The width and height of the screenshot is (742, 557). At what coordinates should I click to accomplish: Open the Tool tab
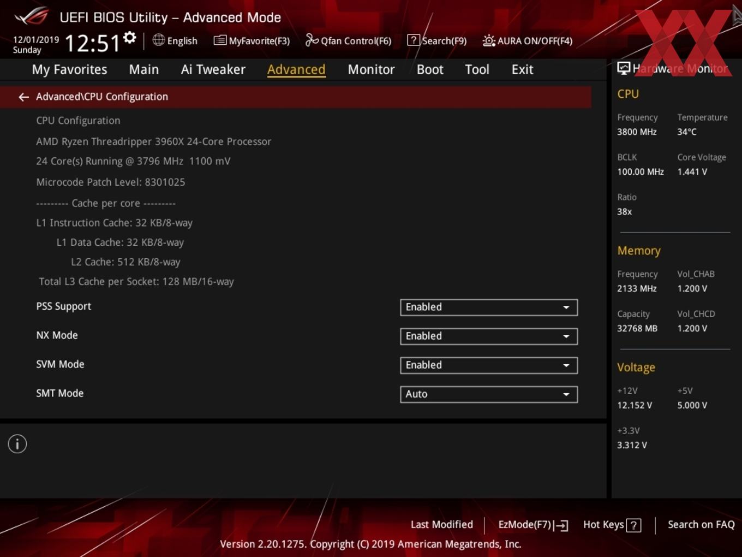tap(477, 70)
